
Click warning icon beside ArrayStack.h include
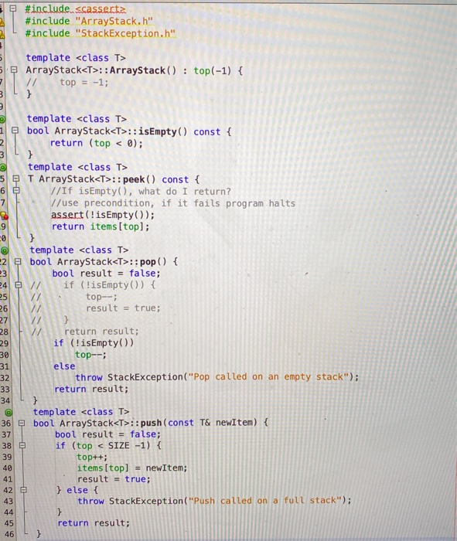[2, 22]
